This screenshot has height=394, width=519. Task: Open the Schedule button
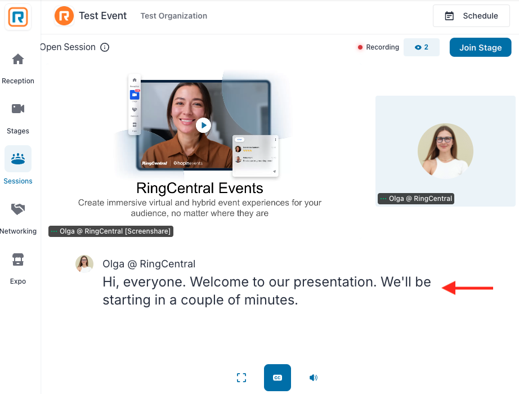[x=471, y=16]
